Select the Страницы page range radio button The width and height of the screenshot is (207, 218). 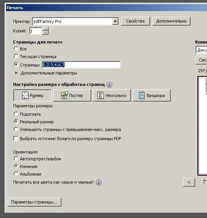[x=16, y=65]
